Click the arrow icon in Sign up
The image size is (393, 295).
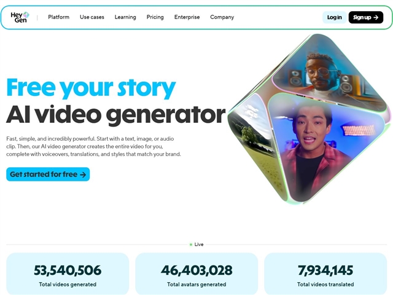[375, 17]
